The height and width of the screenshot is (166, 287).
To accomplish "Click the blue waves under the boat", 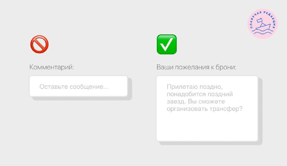I will click(x=263, y=33).
